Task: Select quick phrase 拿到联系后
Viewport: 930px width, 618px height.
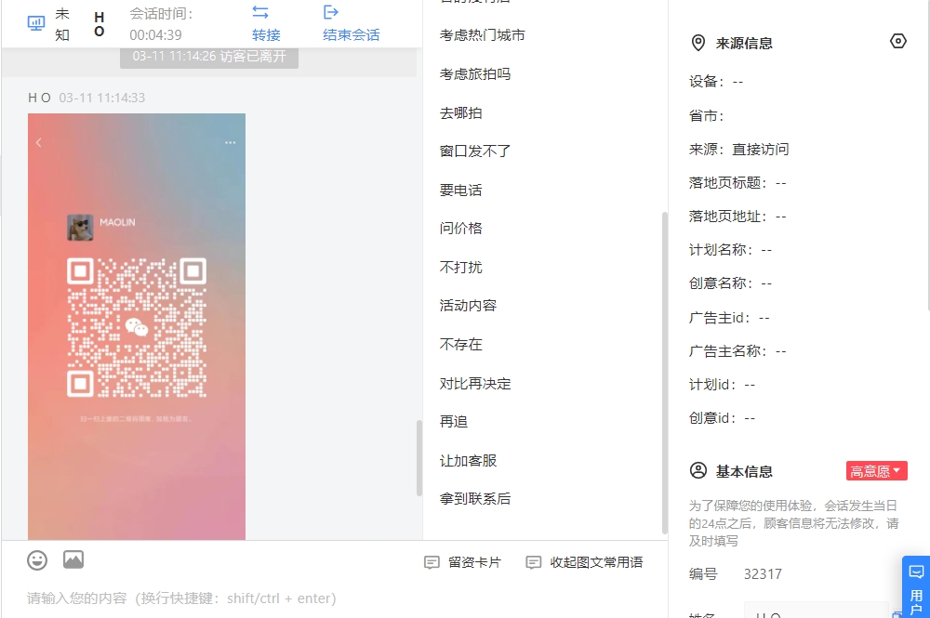Action: click(475, 499)
